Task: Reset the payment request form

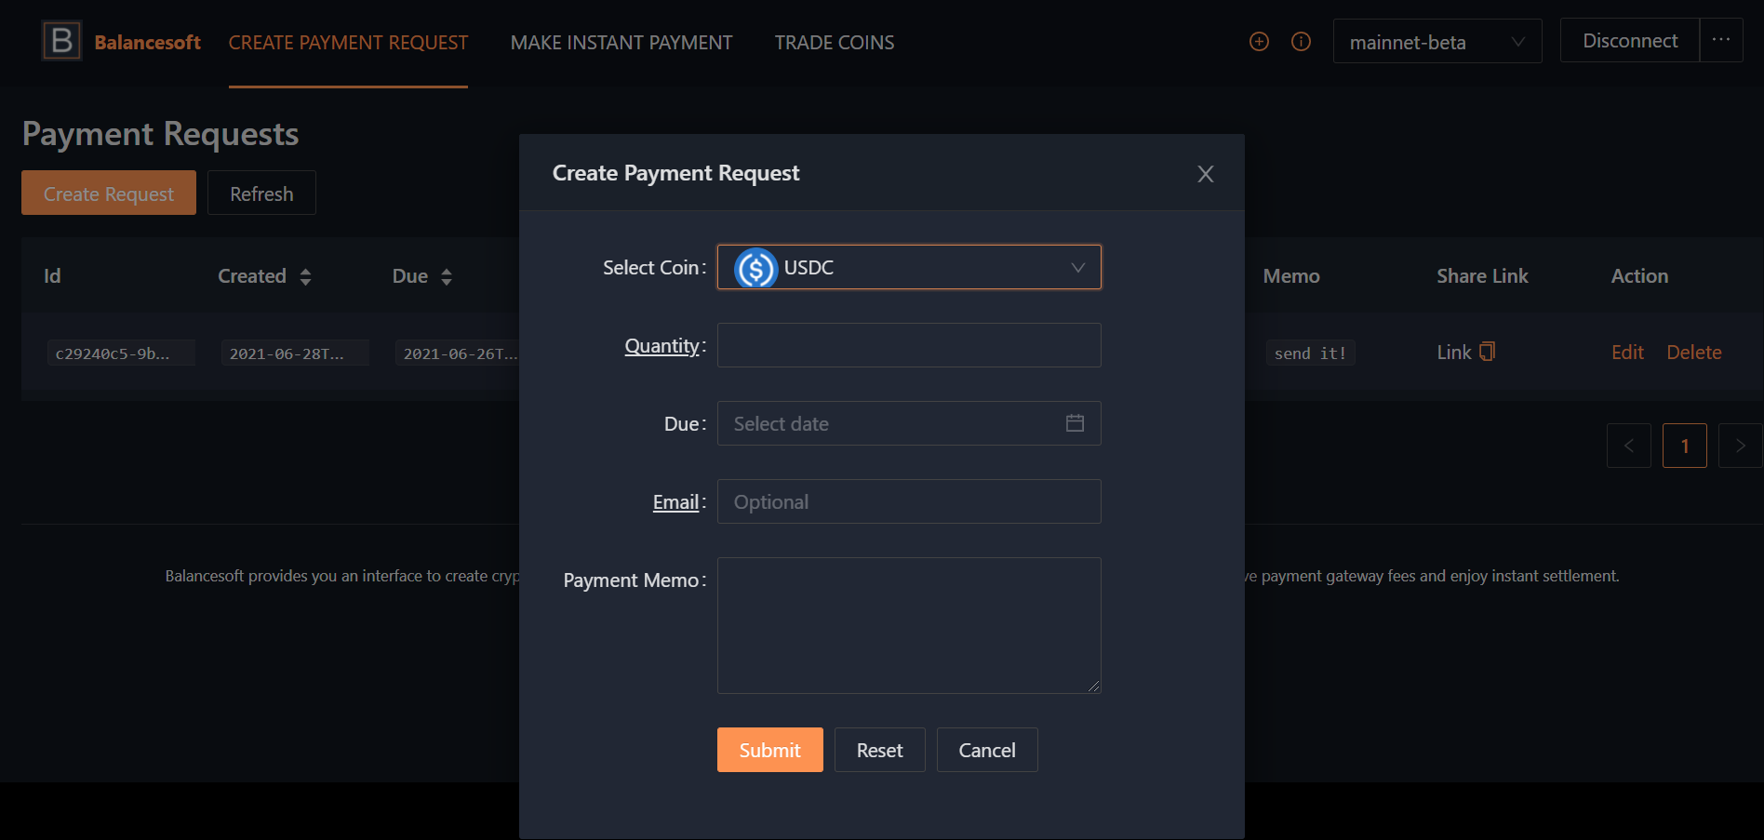Action: coord(879,750)
